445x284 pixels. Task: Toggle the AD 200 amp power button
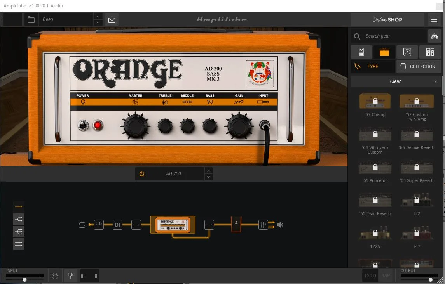[x=142, y=174]
